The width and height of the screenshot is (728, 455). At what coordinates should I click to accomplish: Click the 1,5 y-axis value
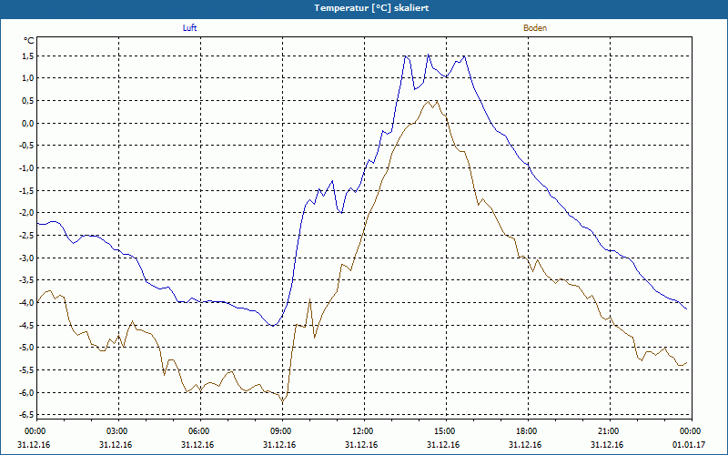(28, 56)
